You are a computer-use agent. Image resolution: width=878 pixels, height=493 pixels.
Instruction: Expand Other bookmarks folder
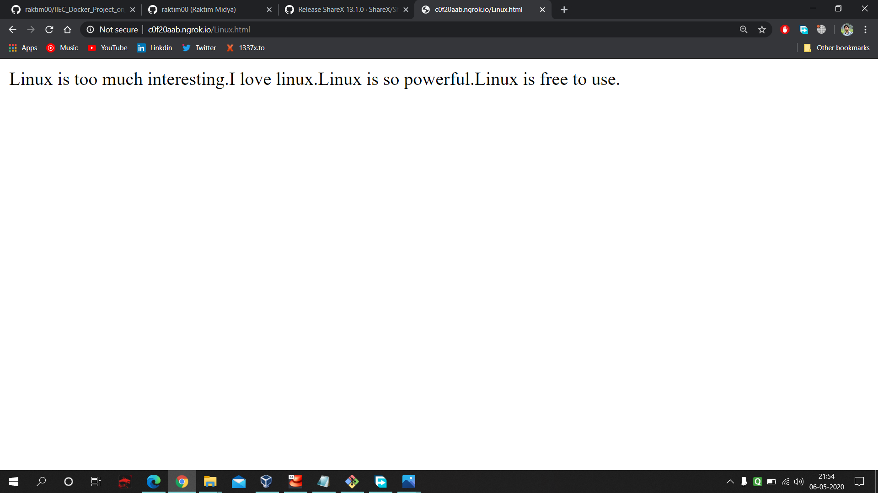click(837, 48)
